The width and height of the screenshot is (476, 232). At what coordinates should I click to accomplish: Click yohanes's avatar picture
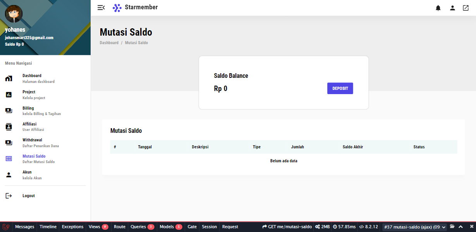(x=14, y=14)
